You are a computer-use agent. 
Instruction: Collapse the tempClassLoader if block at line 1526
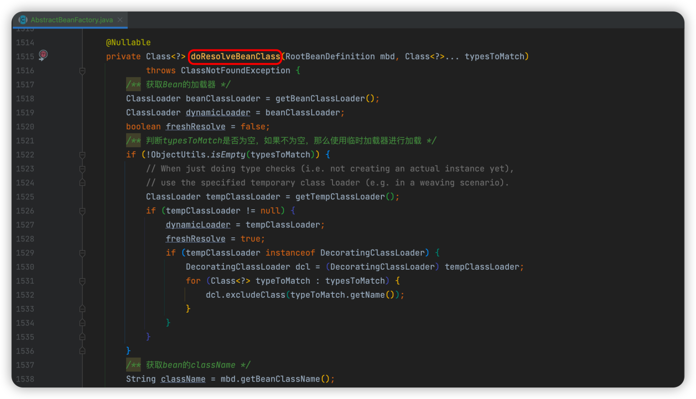[x=82, y=211]
